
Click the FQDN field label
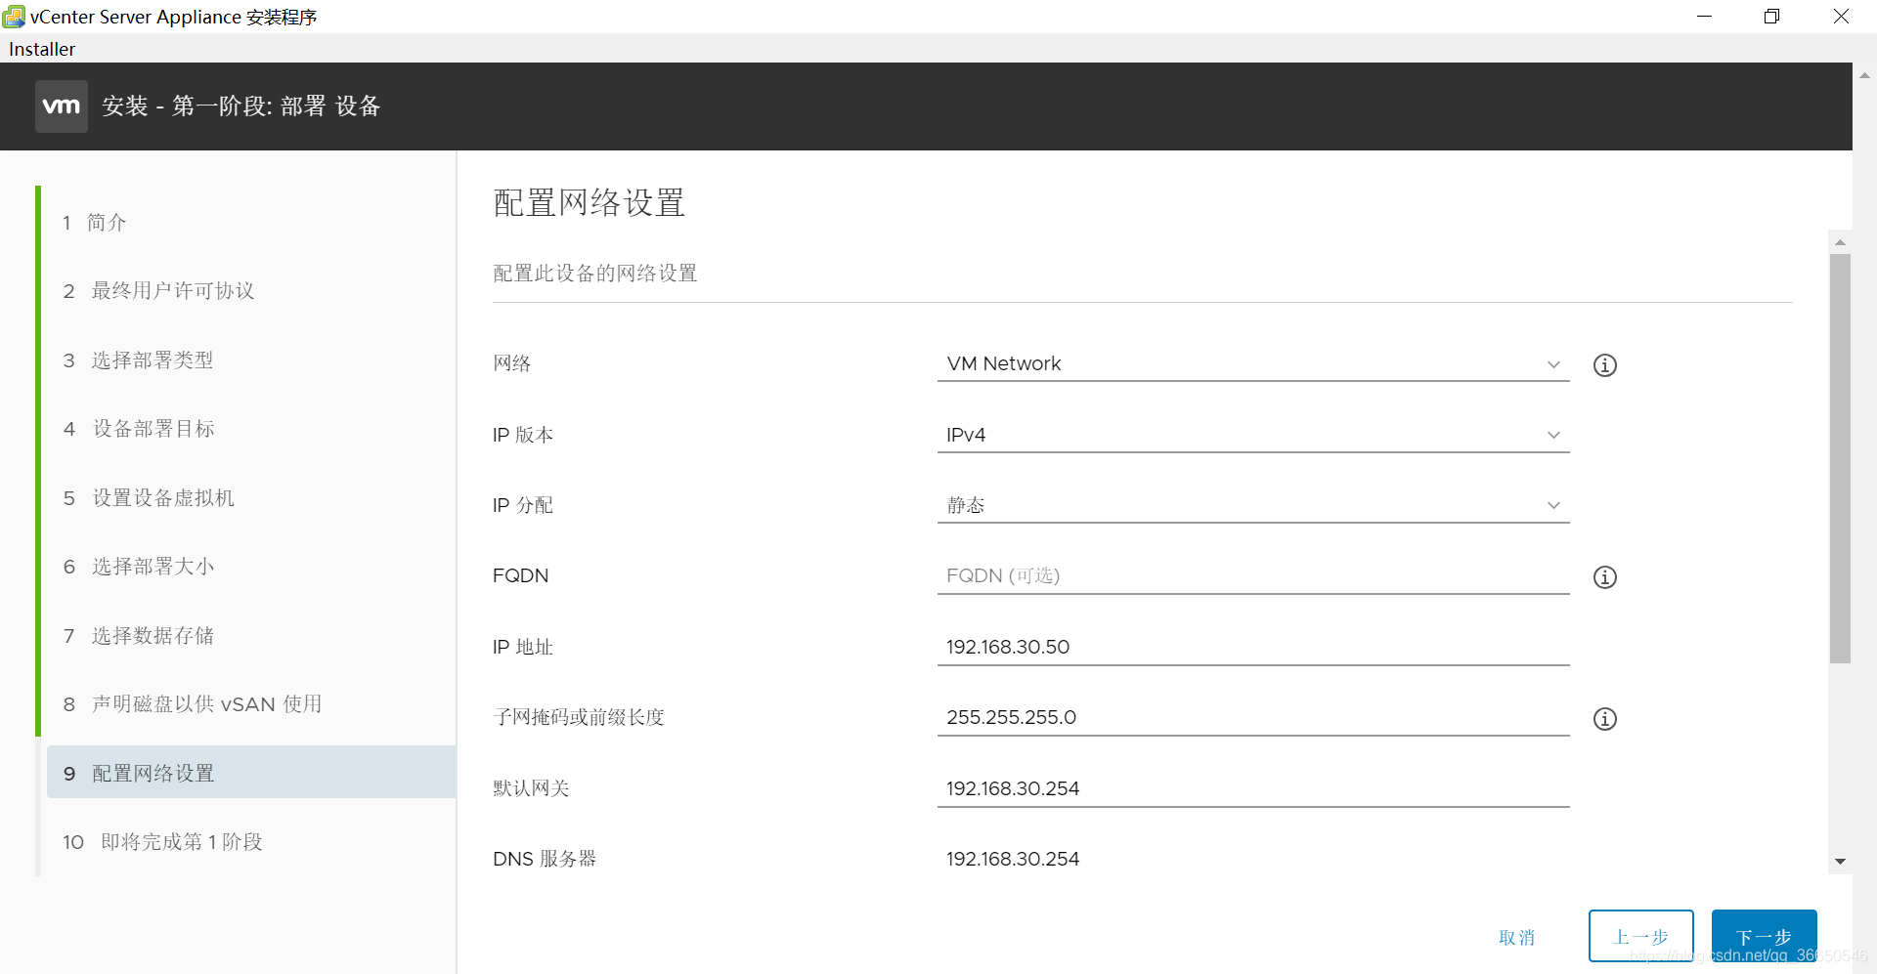[x=521, y=576]
